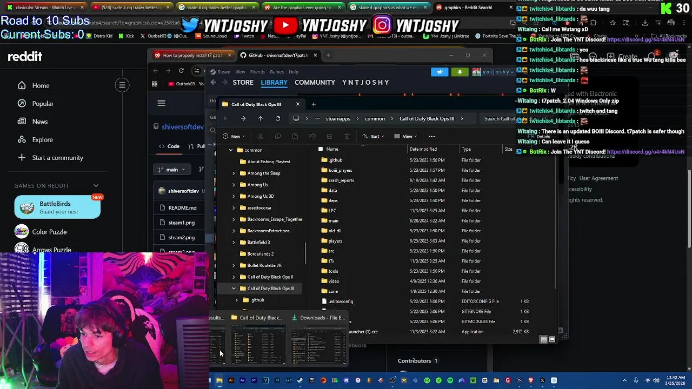Refresh the Call of Duty folder view
This screenshot has height=389, width=692.
click(x=278, y=118)
